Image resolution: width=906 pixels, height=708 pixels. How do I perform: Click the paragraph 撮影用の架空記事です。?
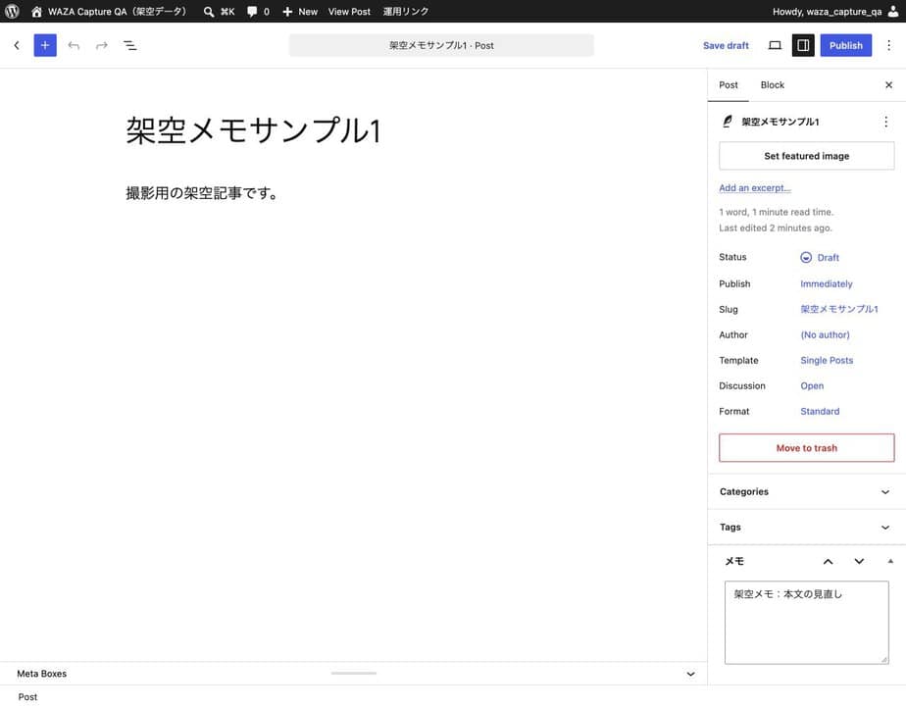tap(202, 193)
